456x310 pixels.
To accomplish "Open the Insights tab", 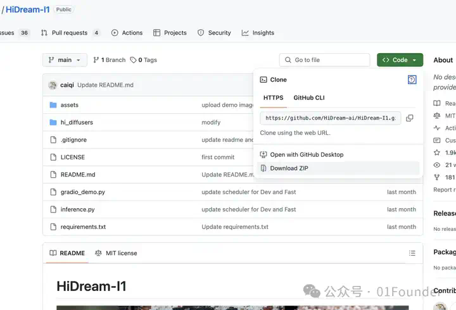I will [x=258, y=33].
